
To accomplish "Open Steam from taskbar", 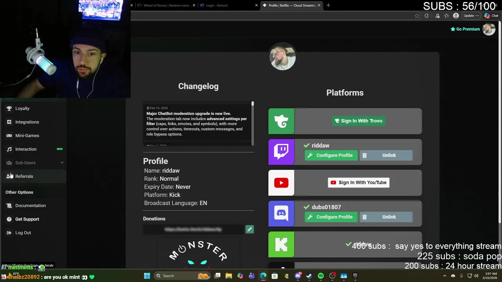I will pos(309,276).
